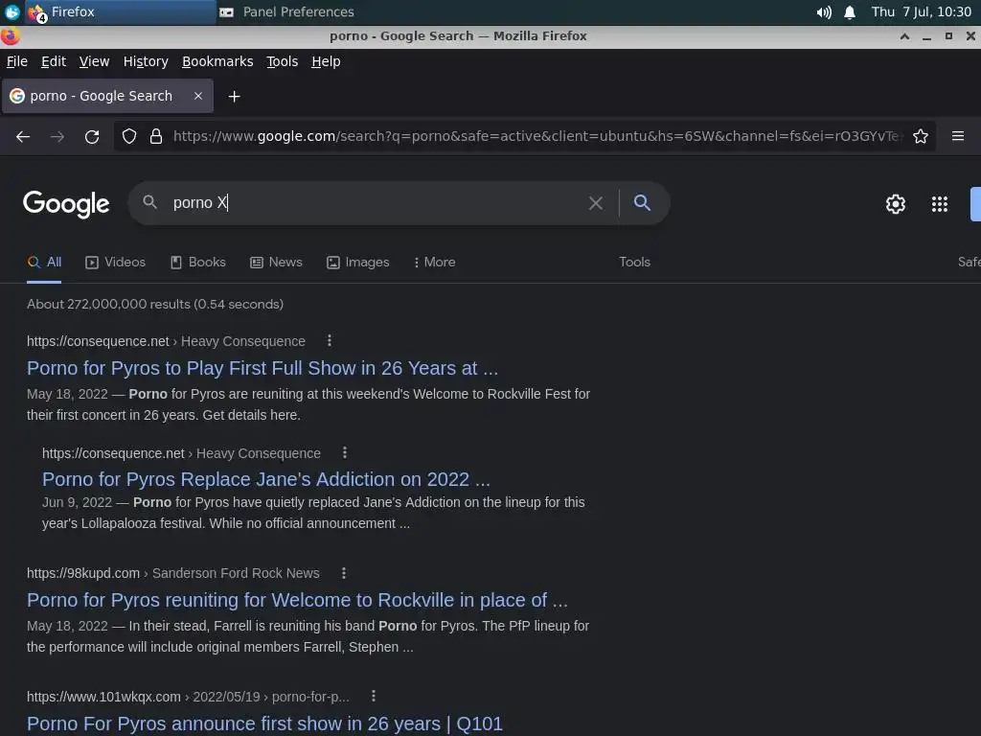Switch to News results
981x736 pixels.
tap(277, 263)
